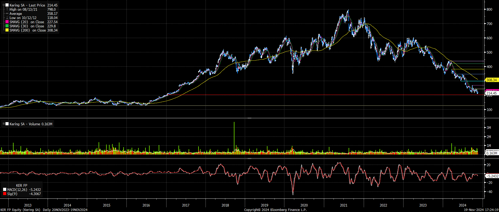Image resolution: width=499 pixels, height=212 pixels.
Task: Select the Average line icon in the legend
Action: [7, 14]
